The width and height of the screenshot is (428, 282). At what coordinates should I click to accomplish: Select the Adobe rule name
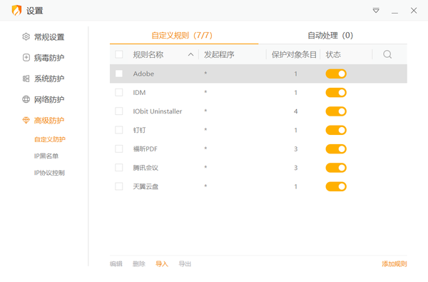pos(143,74)
